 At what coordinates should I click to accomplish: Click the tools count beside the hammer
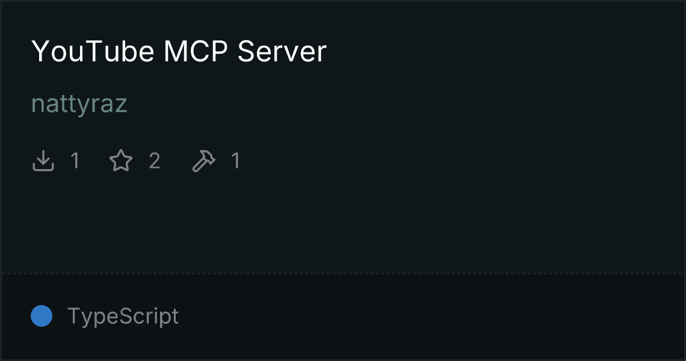(x=235, y=161)
